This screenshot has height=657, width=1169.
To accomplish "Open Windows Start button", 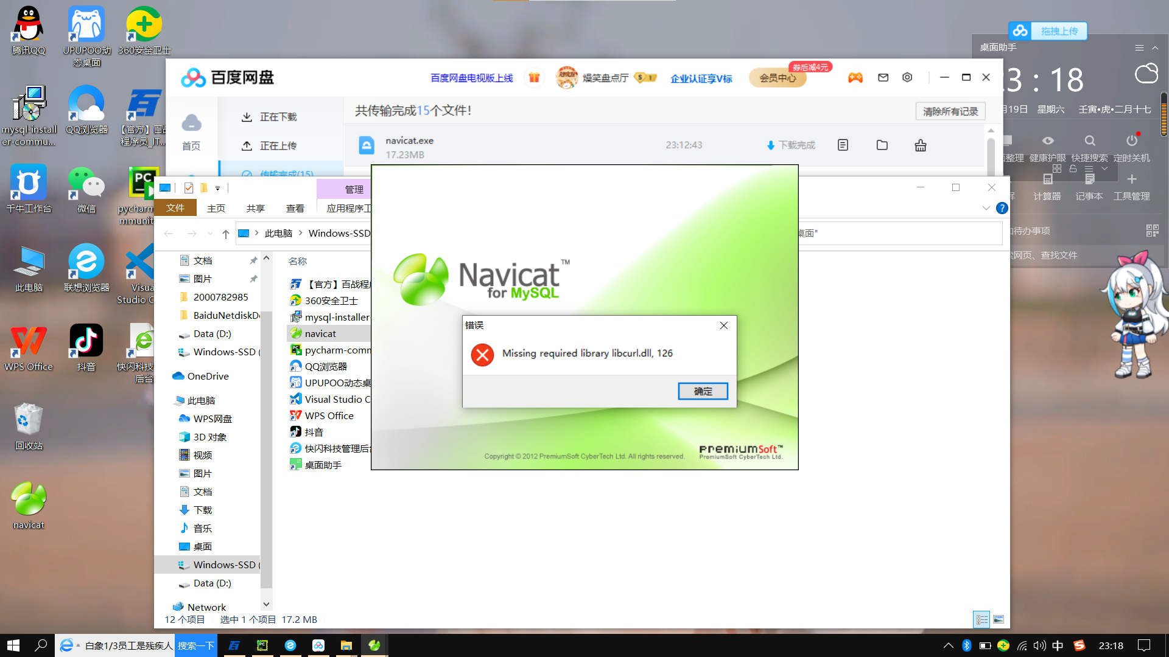I will (x=13, y=645).
